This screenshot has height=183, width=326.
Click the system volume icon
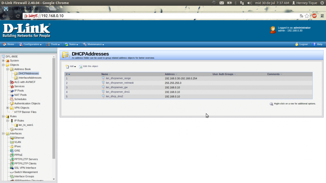pyautogui.click(x=249, y=3)
